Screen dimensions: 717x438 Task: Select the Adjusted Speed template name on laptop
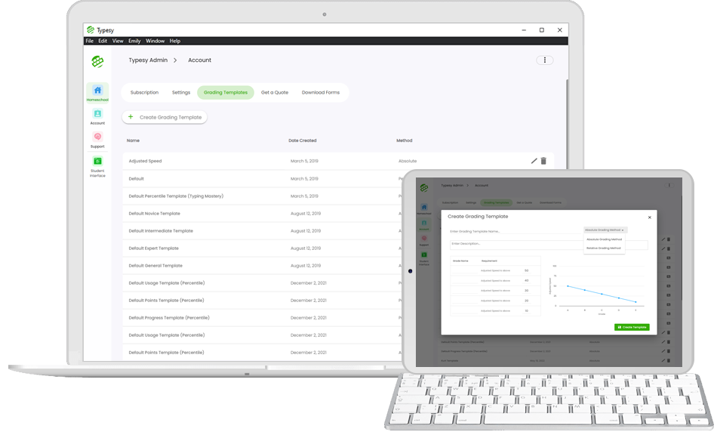pyautogui.click(x=145, y=161)
